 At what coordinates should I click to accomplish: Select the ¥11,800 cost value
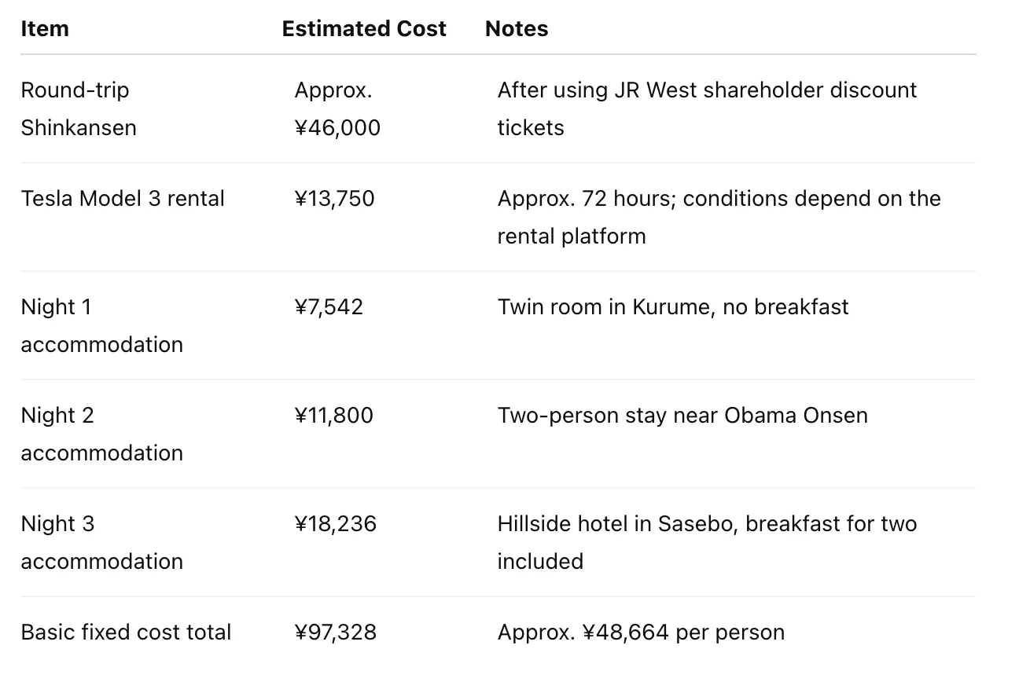click(333, 416)
